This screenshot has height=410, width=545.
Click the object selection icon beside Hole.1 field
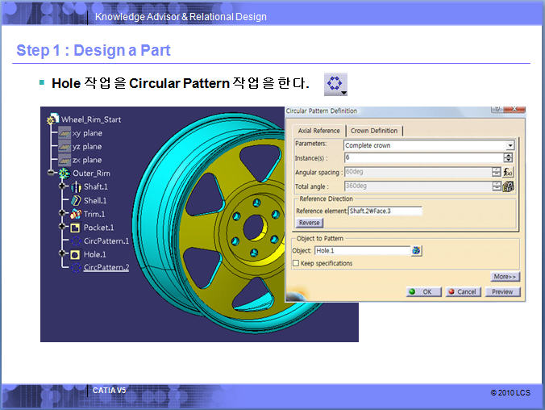[416, 250]
